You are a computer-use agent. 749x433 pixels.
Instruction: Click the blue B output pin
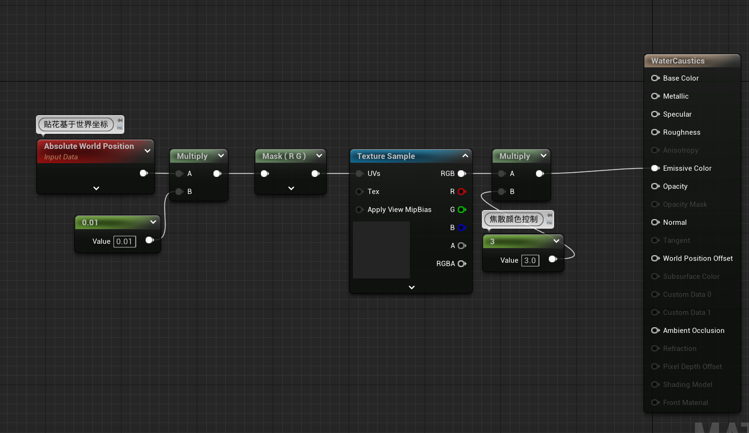462,228
